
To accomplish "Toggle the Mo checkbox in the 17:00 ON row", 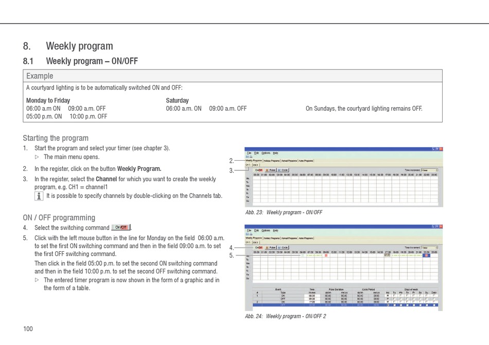I will point(388,302).
